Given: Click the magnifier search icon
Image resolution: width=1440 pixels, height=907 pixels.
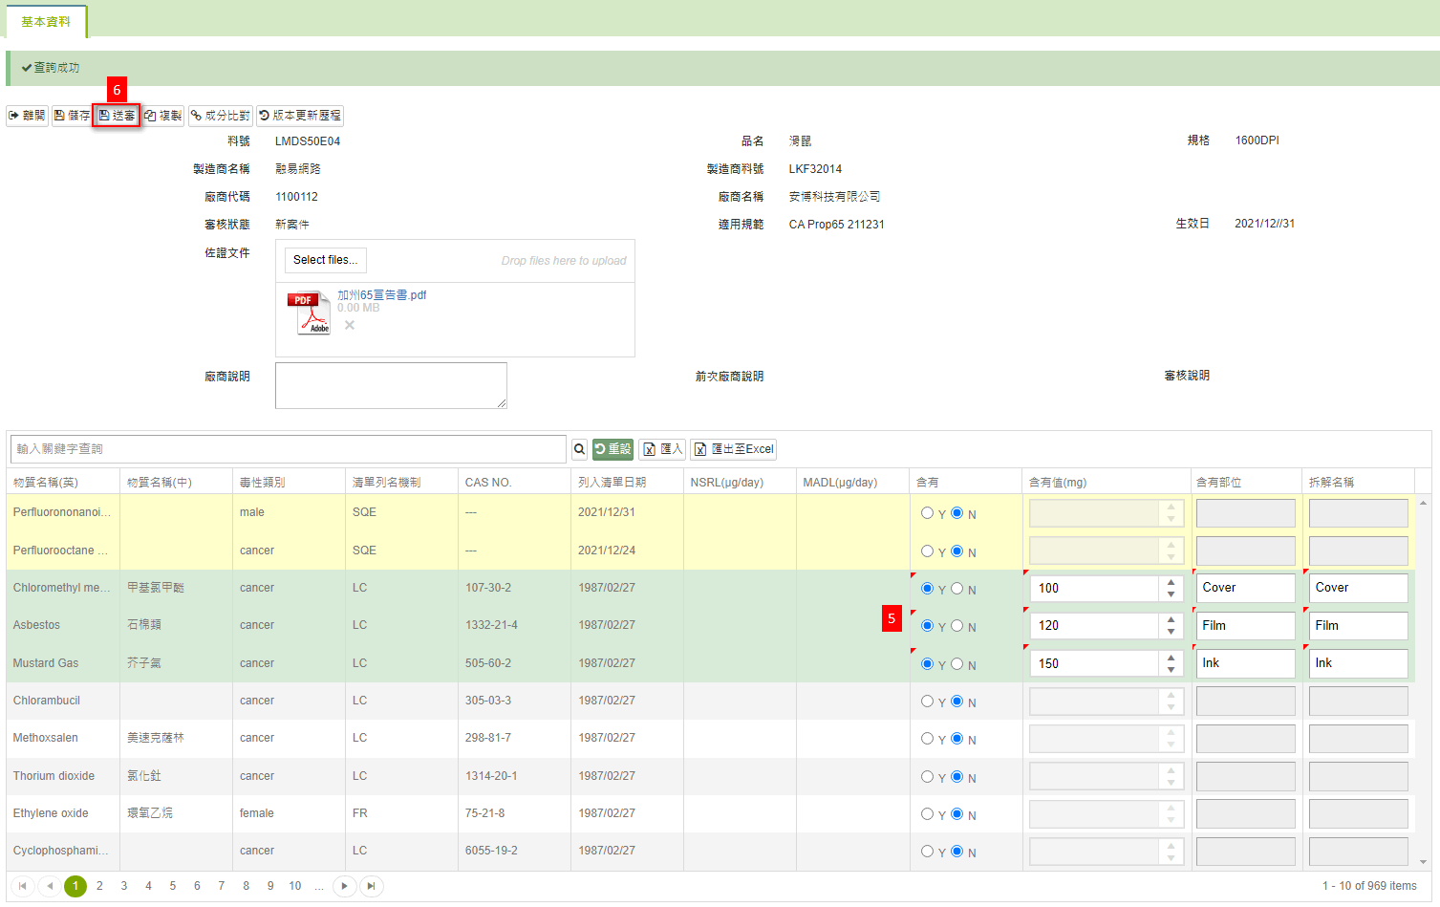Looking at the screenshot, I should point(579,449).
